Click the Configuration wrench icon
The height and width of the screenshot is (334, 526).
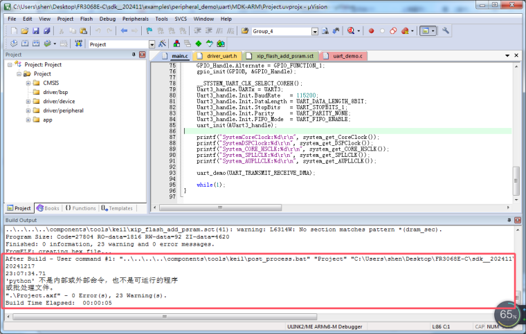click(x=446, y=31)
